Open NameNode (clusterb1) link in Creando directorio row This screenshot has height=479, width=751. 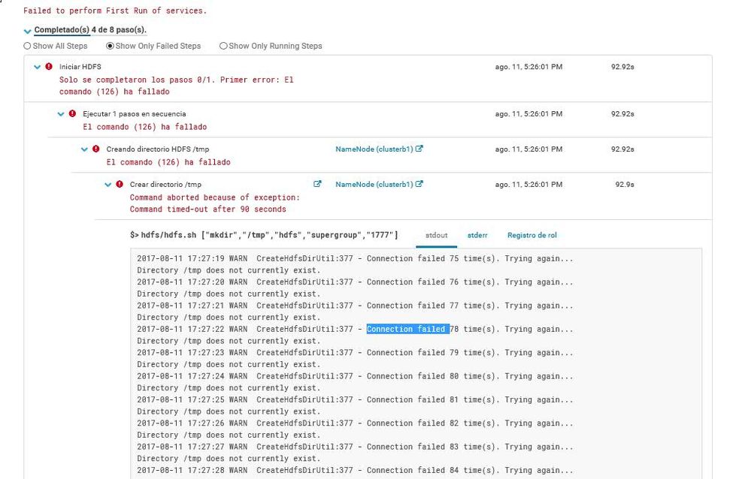tap(374, 149)
